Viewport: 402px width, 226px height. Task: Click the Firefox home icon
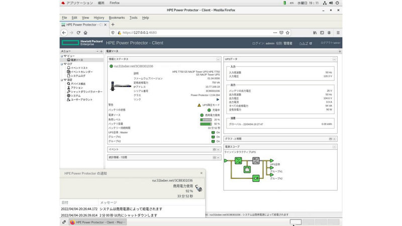coord(86,32)
